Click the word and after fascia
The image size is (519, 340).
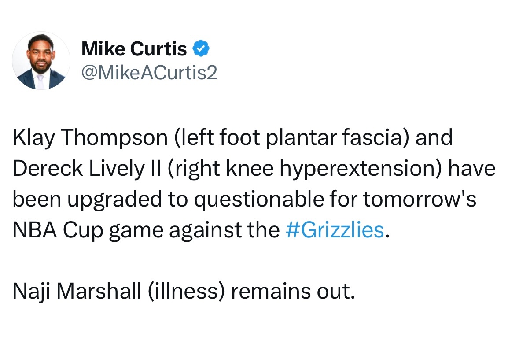pyautogui.click(x=434, y=137)
